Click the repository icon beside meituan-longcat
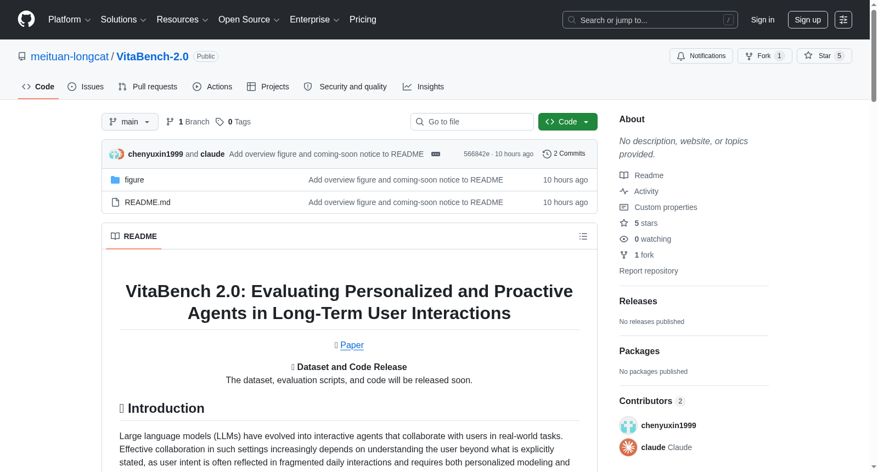The image size is (878, 472). (x=22, y=56)
